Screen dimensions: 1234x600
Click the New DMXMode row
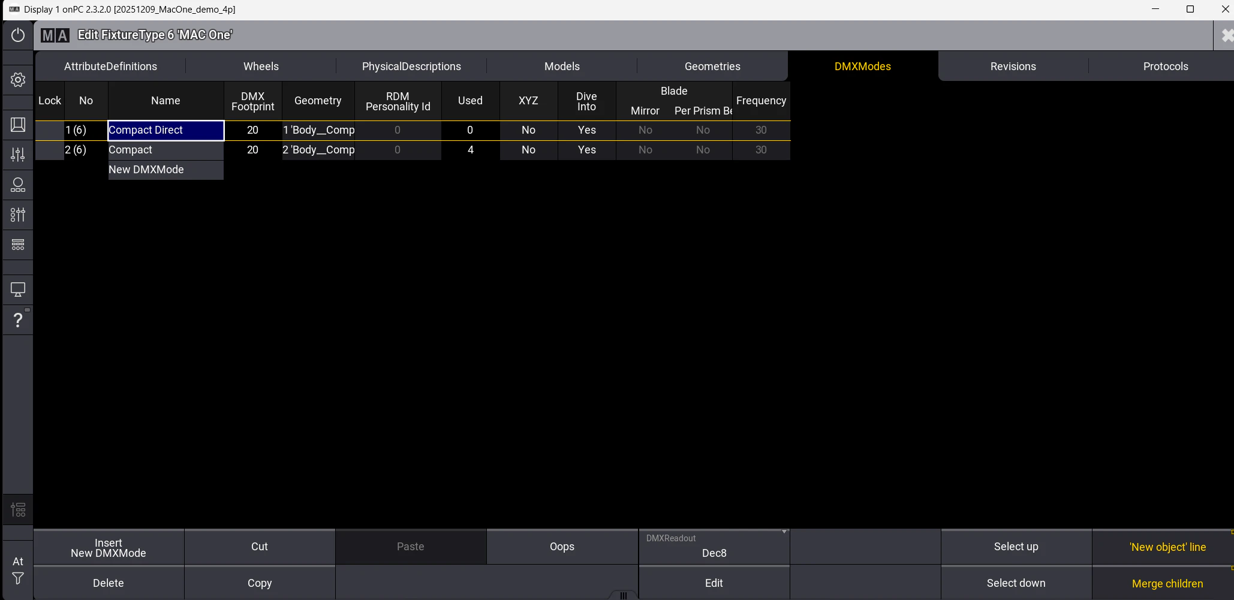tap(165, 170)
